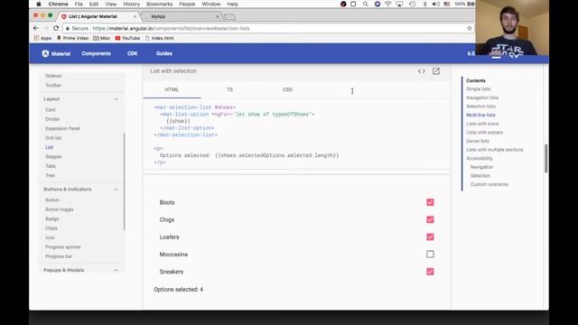This screenshot has height=325, width=578.
Task: Open the View menu in menu bar
Action: tap(110, 4)
